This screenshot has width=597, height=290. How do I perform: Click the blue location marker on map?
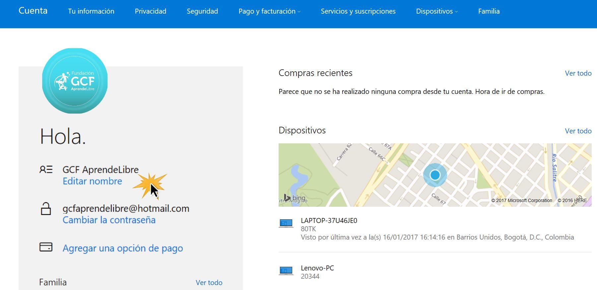(x=435, y=175)
